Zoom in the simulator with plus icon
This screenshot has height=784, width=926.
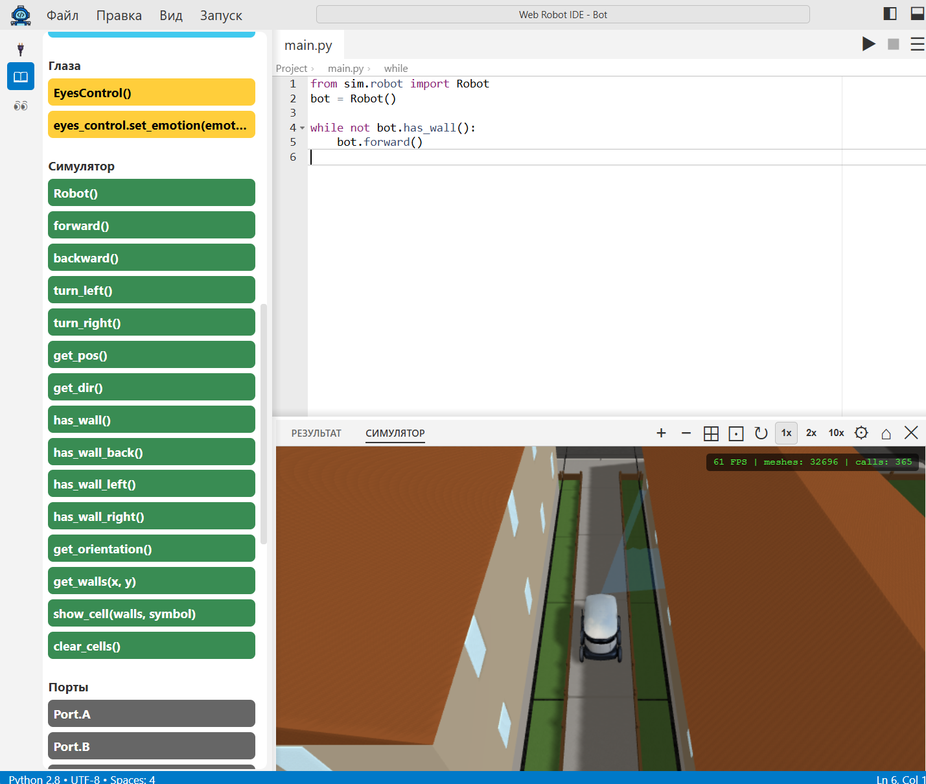point(661,433)
